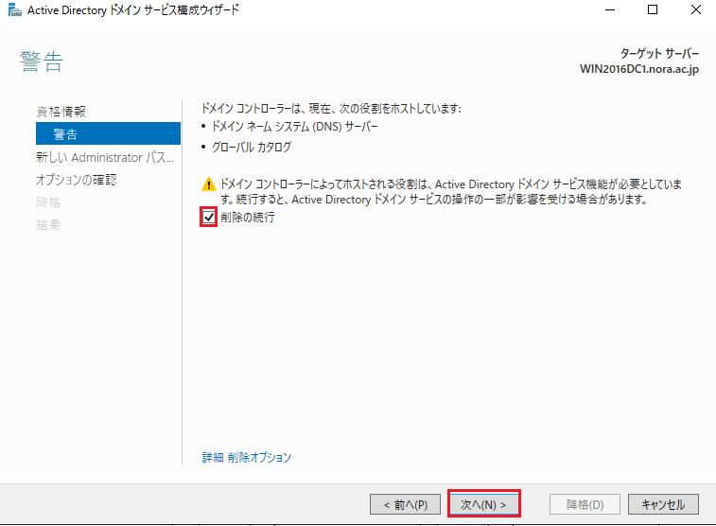Select 資格情報 step in sidebar
716x526 pixels.
[x=61, y=112]
